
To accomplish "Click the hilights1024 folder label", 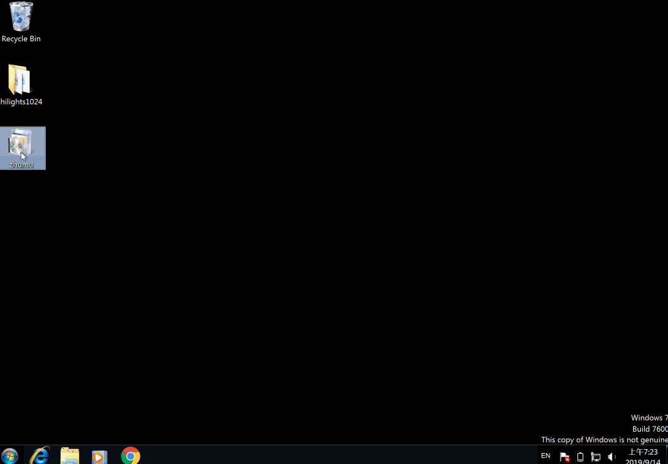I will pyautogui.click(x=21, y=101).
